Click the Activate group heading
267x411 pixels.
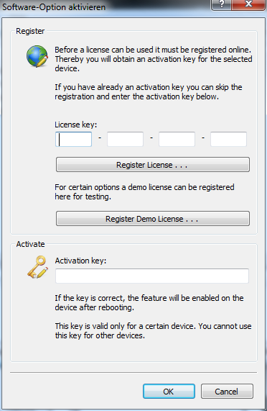point(30,244)
